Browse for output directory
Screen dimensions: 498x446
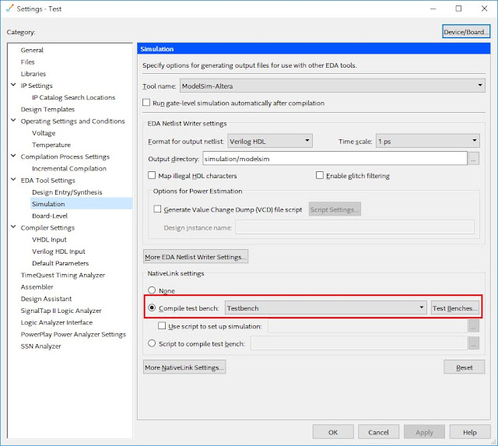473,159
